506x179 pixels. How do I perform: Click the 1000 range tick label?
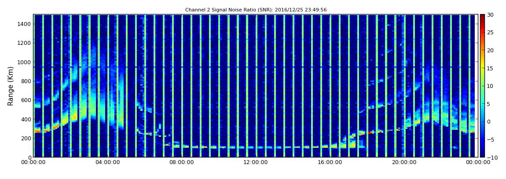(x=25, y=62)
